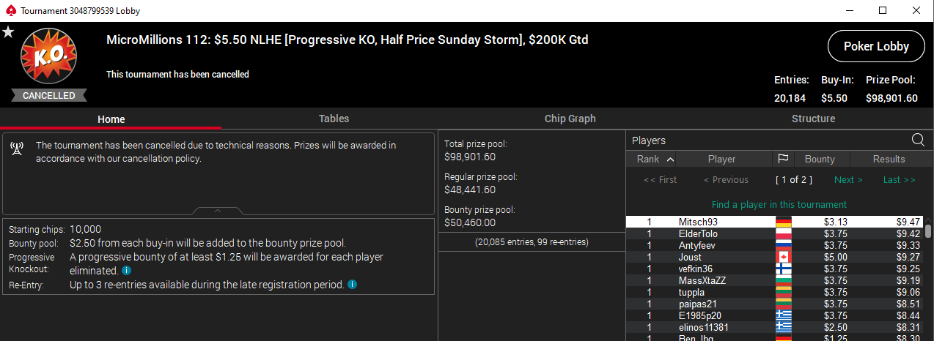Open the Poker Lobby
Image resolution: width=934 pixels, height=341 pixels.
[x=876, y=46]
